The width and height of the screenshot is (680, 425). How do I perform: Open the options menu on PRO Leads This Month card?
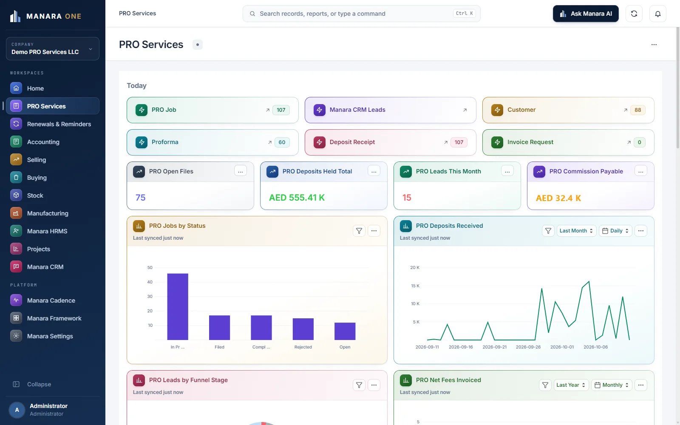coord(507,171)
